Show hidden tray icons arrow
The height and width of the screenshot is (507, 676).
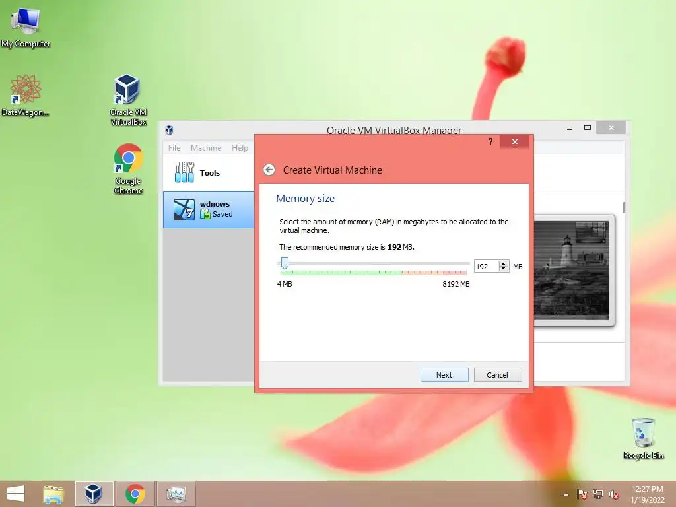[x=566, y=494]
